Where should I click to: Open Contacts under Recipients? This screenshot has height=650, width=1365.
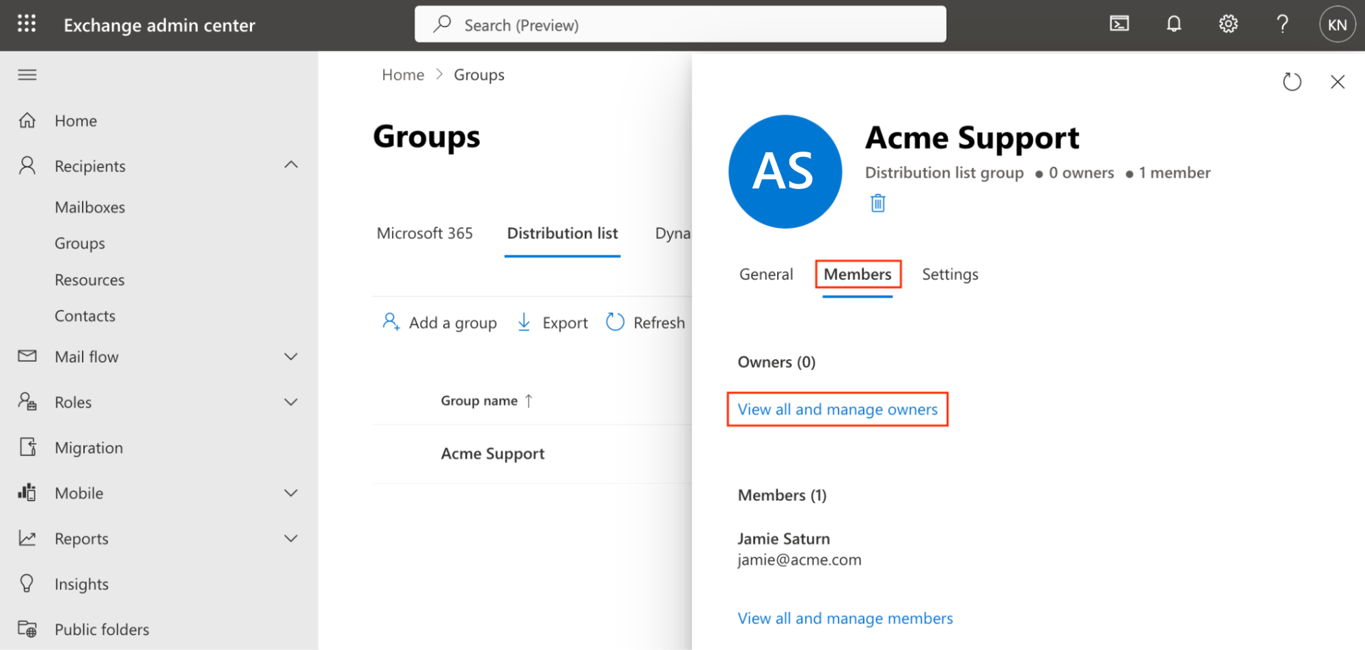pyautogui.click(x=85, y=315)
